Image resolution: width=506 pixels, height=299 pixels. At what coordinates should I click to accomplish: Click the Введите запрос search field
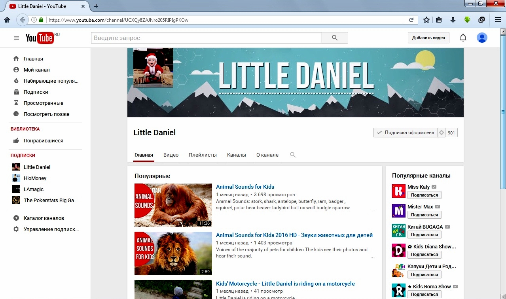(x=207, y=38)
